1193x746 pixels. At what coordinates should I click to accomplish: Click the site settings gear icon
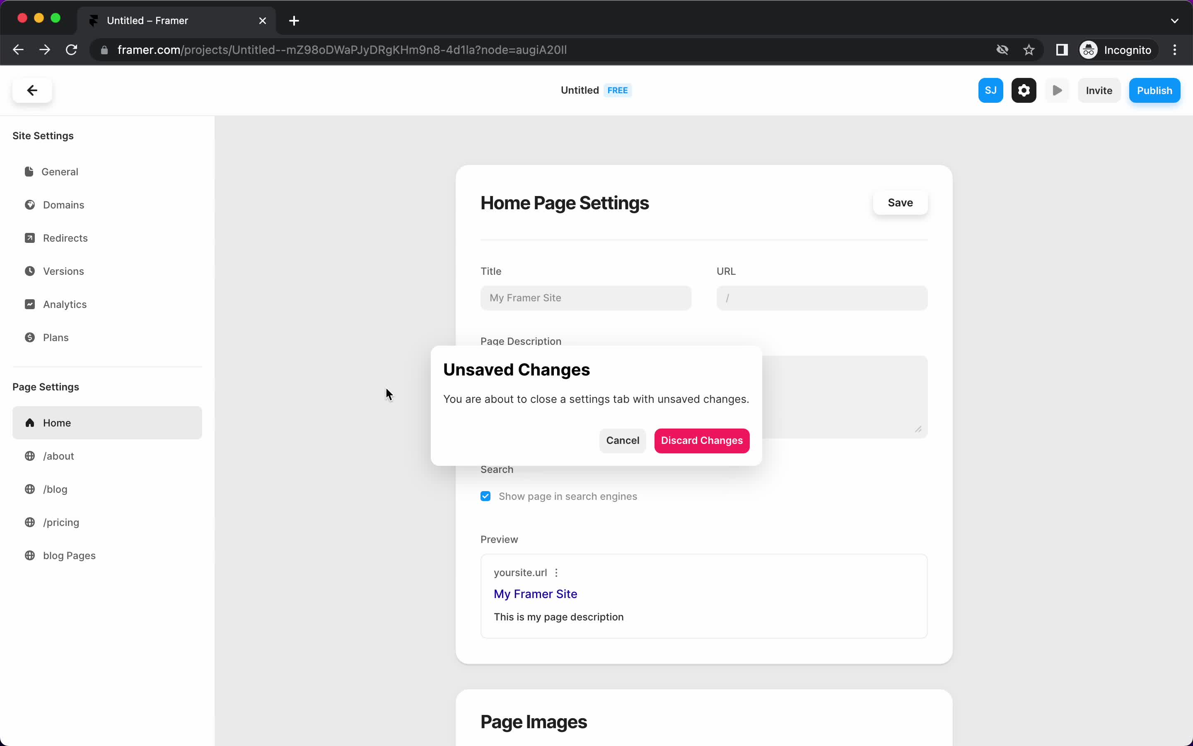[1024, 90]
